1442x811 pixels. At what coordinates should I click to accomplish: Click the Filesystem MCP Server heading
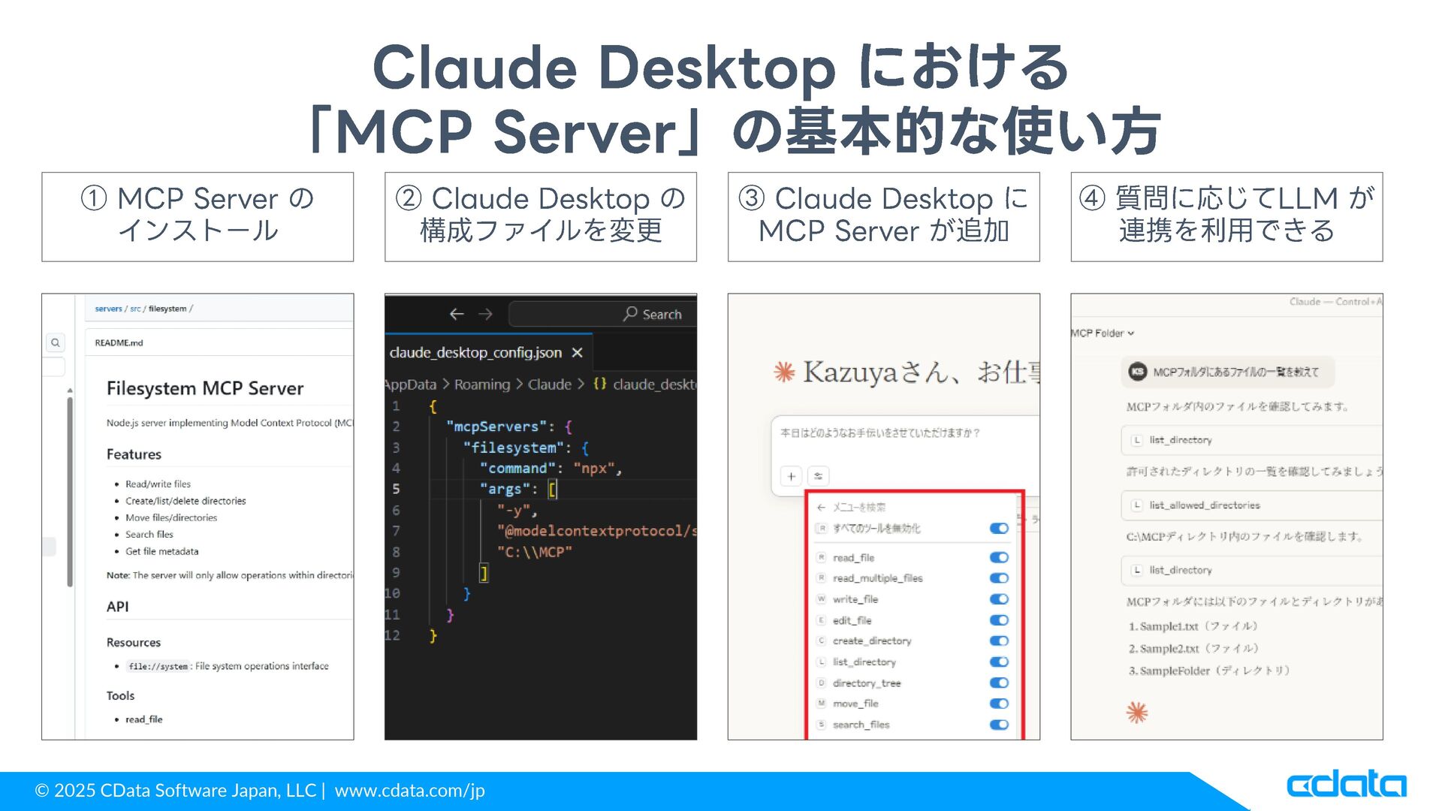pos(205,388)
